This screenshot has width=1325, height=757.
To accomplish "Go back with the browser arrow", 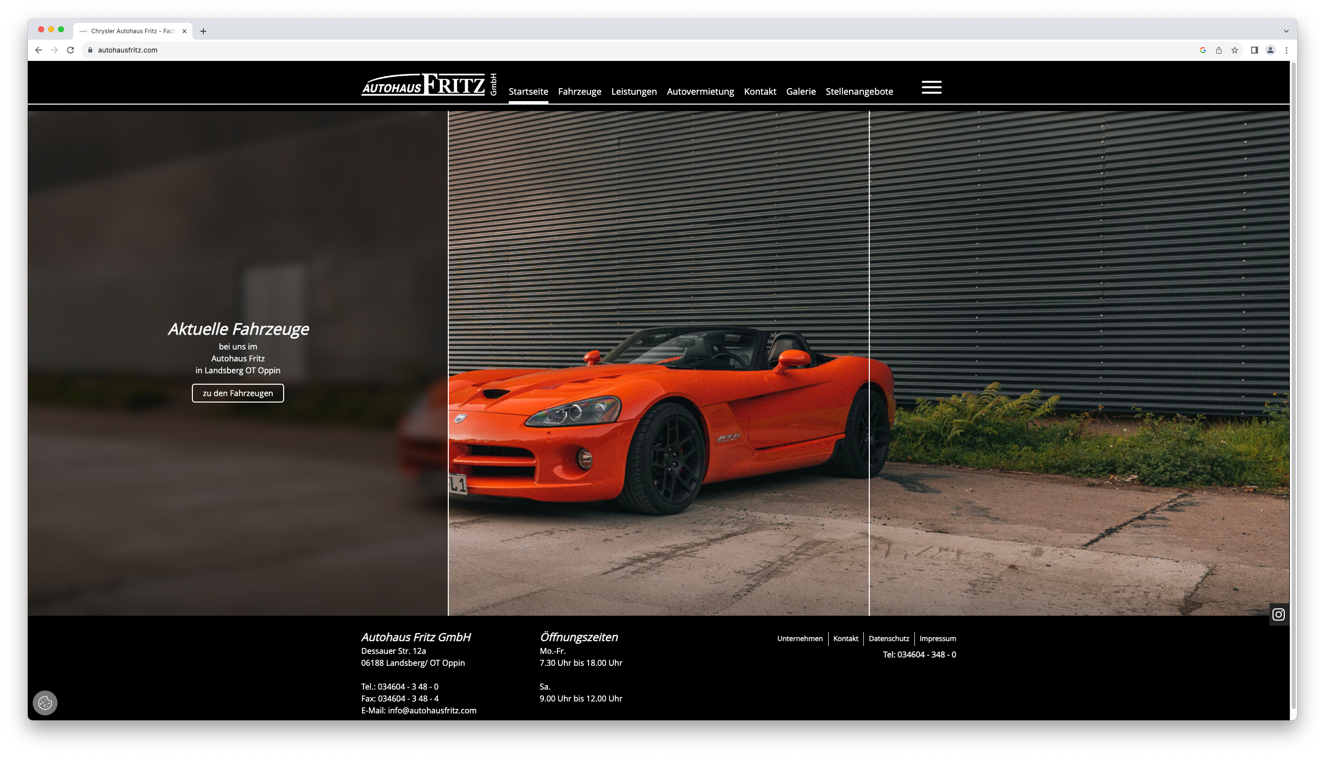I will [39, 50].
